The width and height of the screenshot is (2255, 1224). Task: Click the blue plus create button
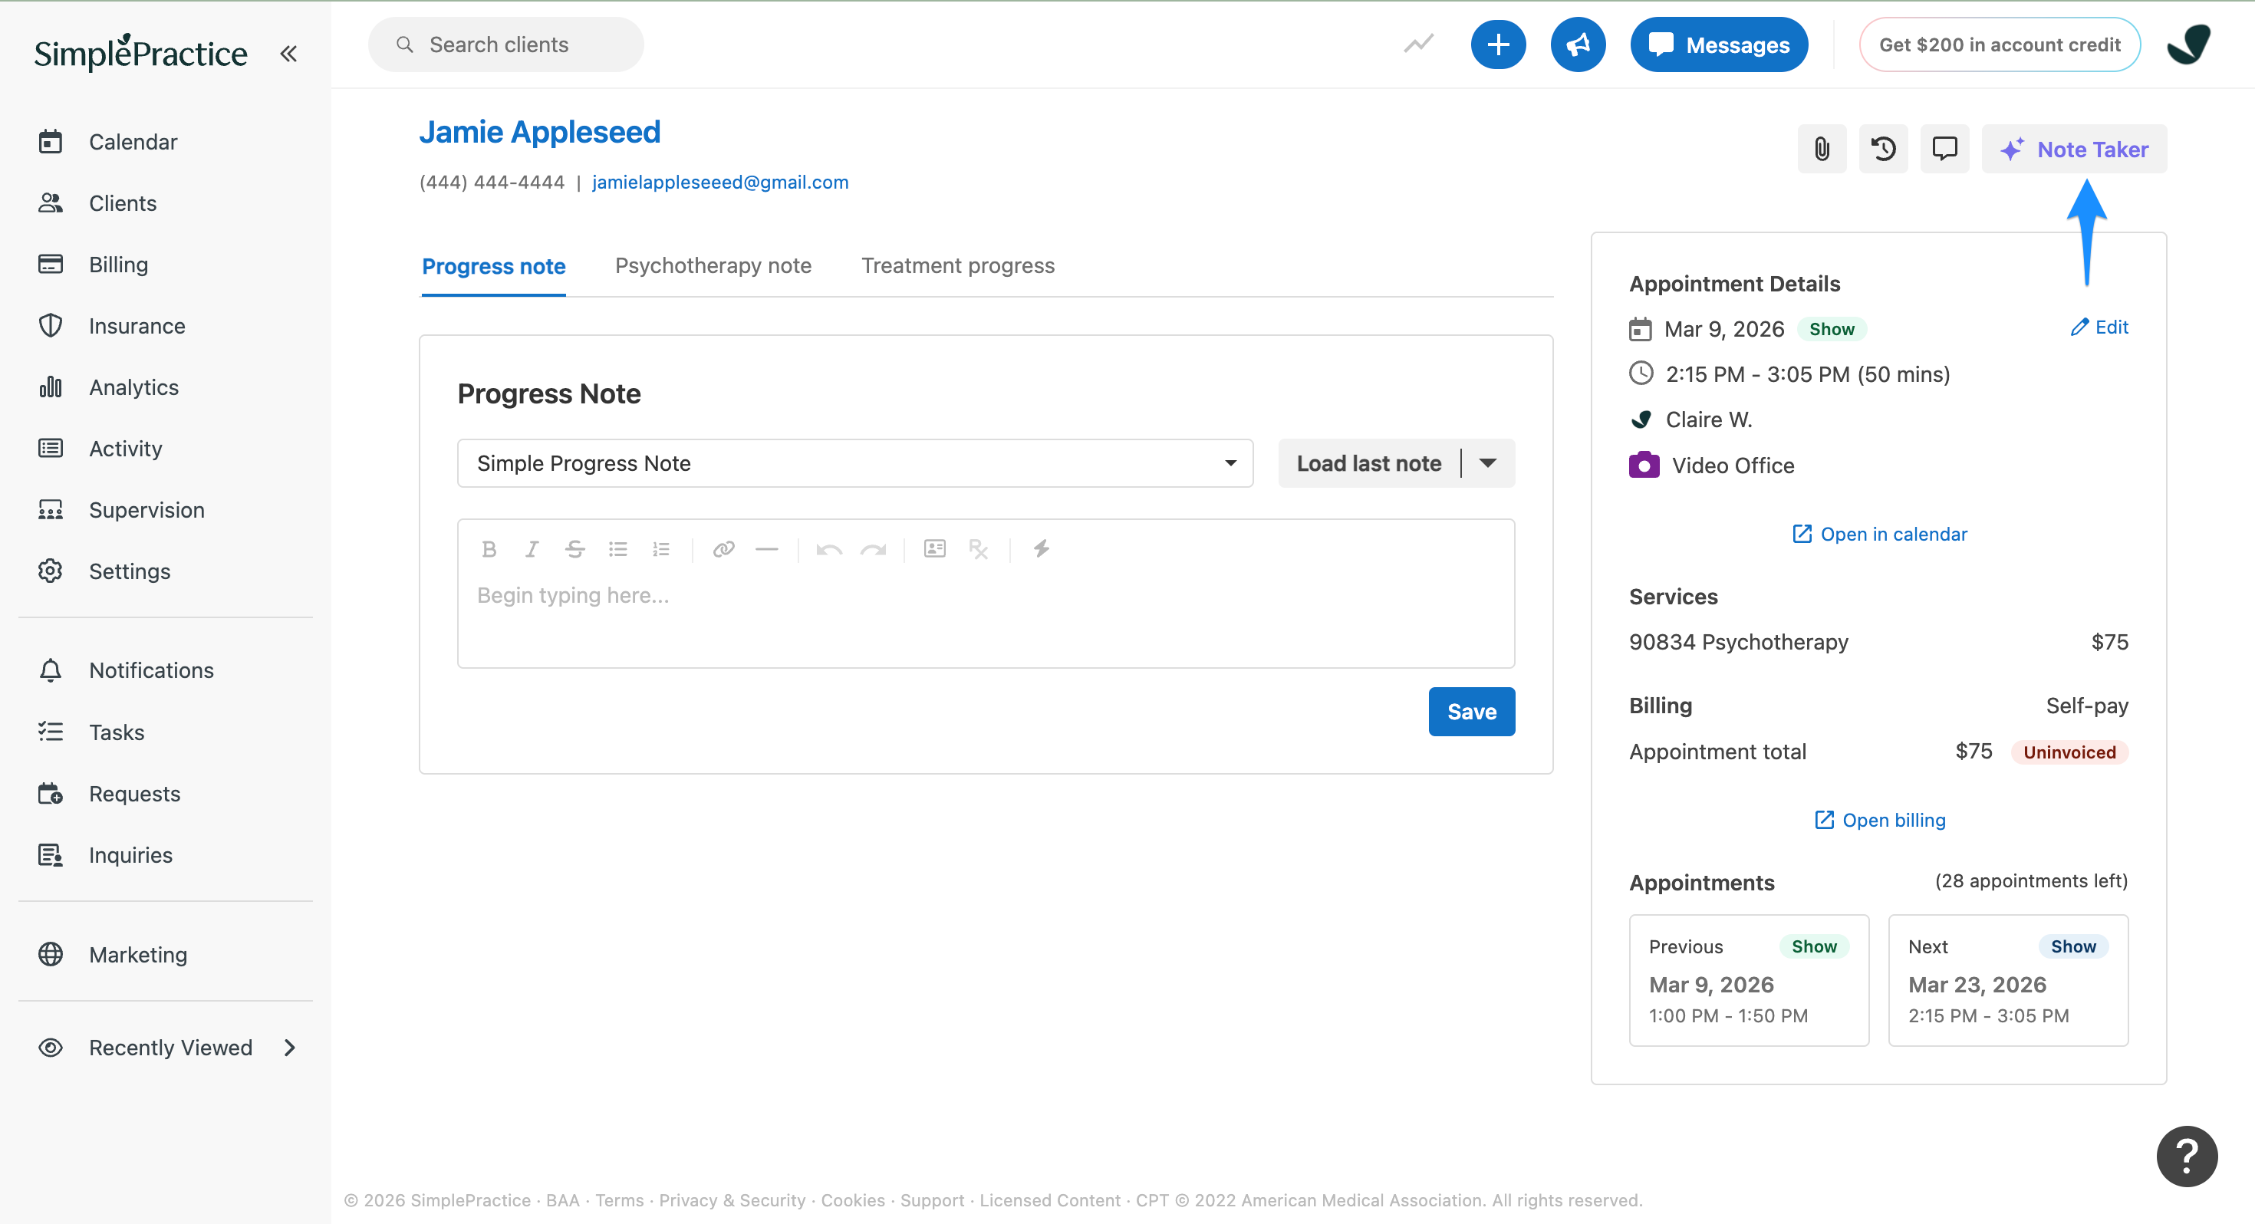pyautogui.click(x=1498, y=44)
